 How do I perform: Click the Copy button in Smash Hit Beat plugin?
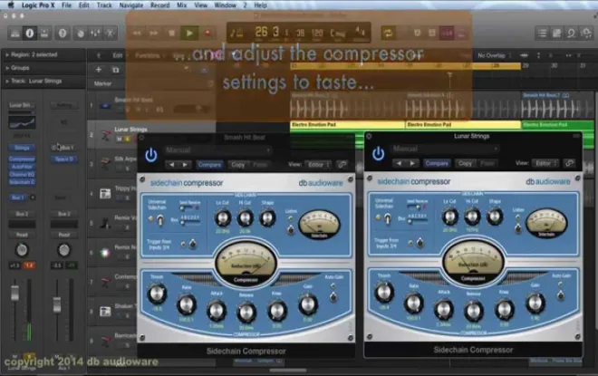click(x=238, y=165)
